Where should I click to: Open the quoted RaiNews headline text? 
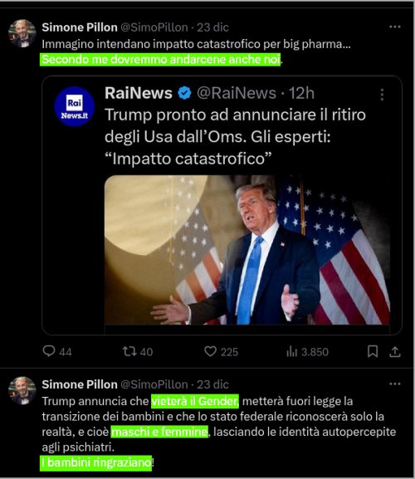point(235,136)
